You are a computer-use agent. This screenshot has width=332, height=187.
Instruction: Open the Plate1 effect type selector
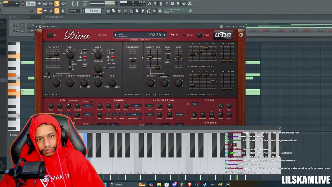(195, 104)
